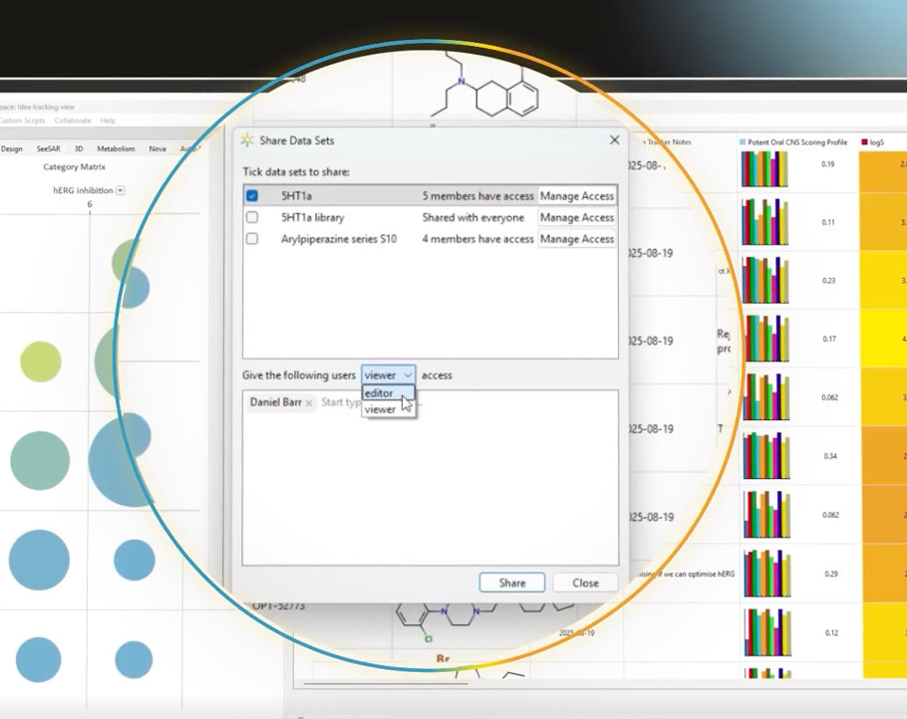This screenshot has width=907, height=719.
Task: Open the Collaborate menu
Action: click(73, 120)
